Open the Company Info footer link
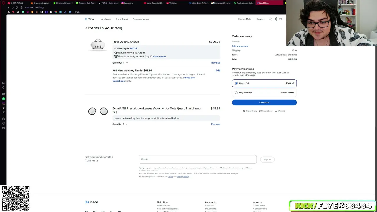The width and height of the screenshot is (377, 212). click(x=260, y=209)
